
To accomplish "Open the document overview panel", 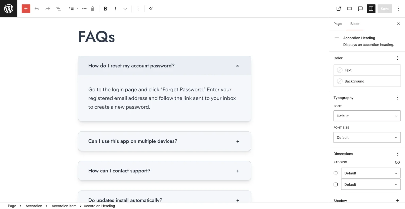I will pos(58,8).
